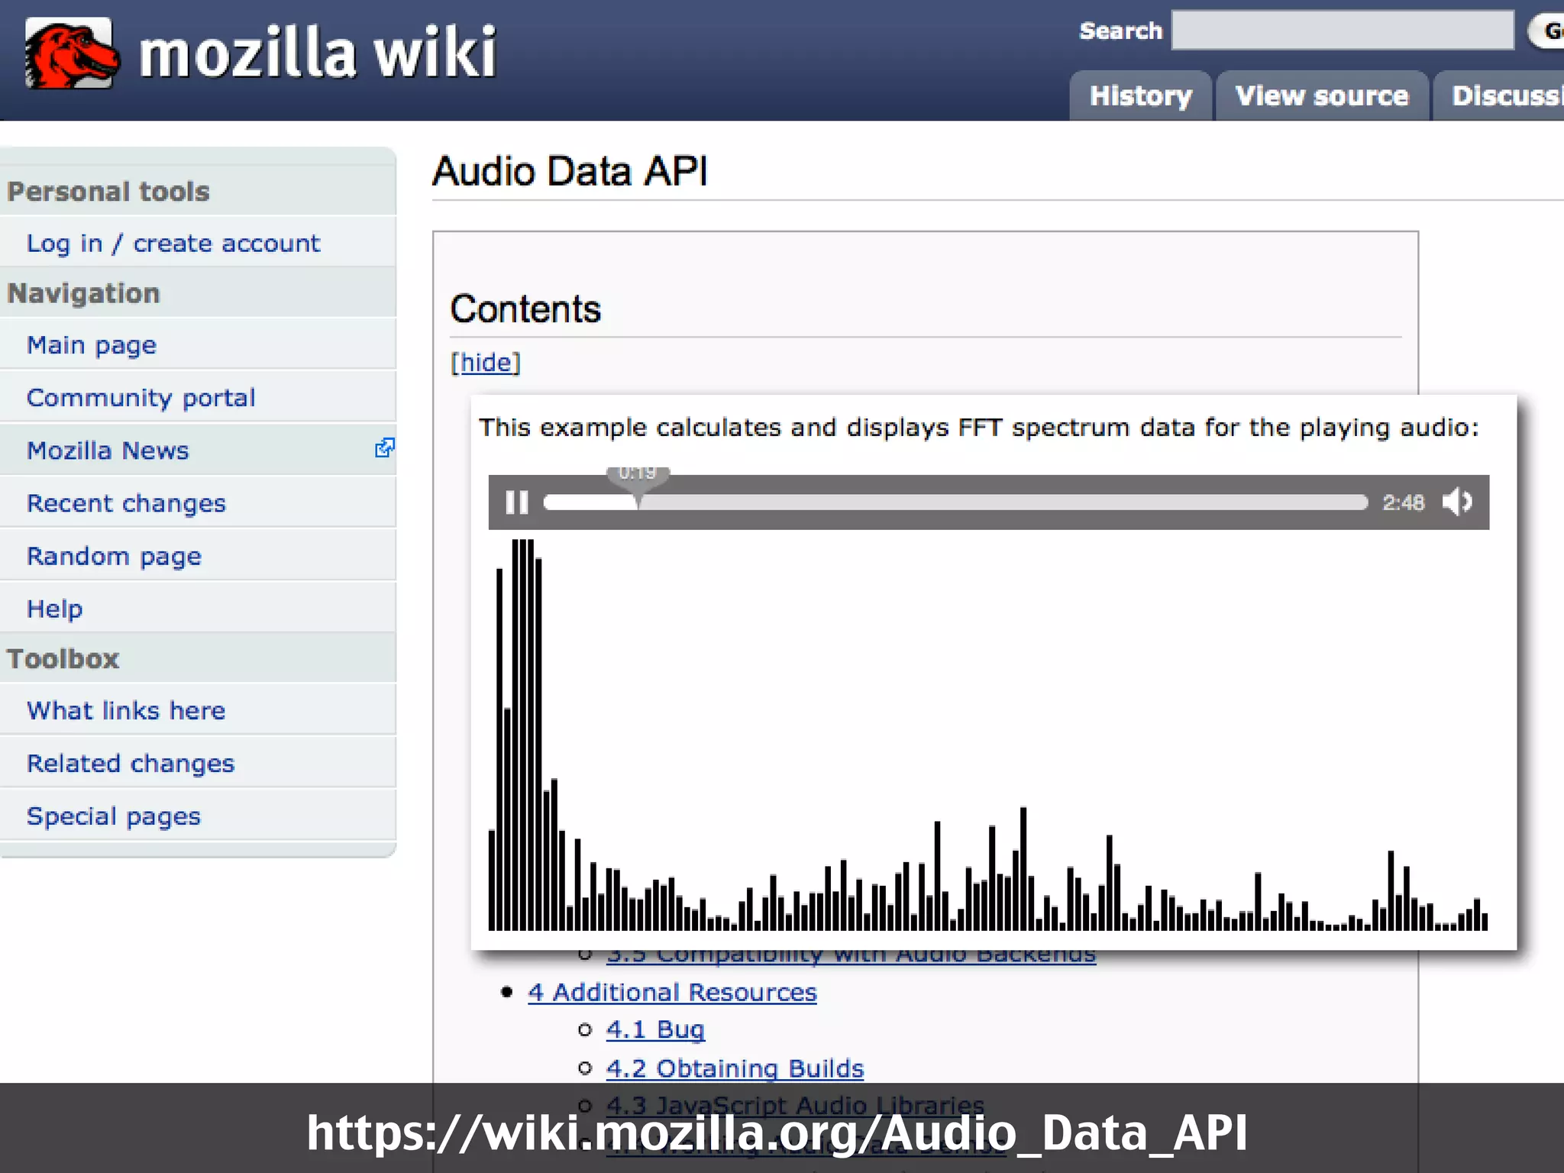Open Community portal link

pos(141,398)
